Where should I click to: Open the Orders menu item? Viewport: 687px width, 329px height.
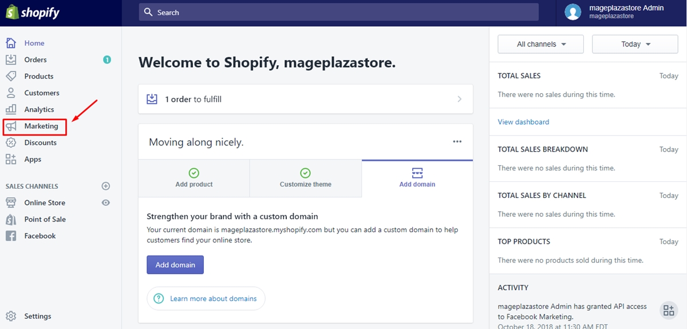(x=35, y=60)
